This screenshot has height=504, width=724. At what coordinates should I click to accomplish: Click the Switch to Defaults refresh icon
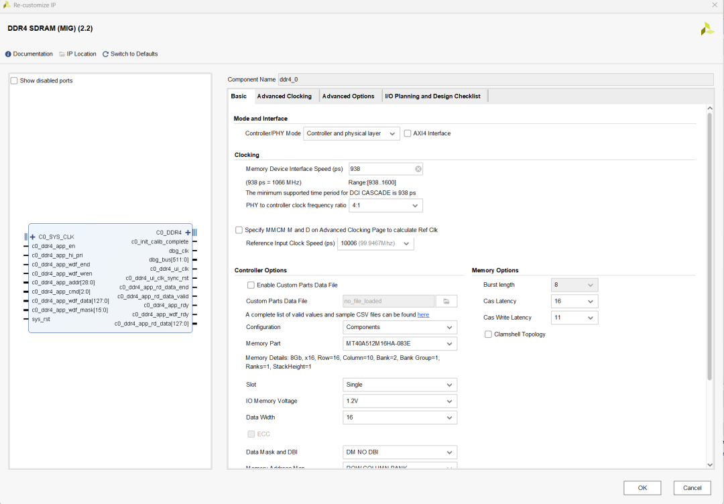tap(105, 54)
